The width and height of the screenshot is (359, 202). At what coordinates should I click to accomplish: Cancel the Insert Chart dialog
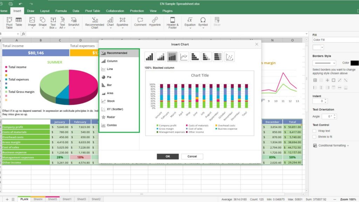pos(192,156)
